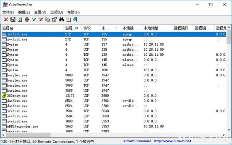Click 127.0.0.1 local address cell
The height and width of the screenshot is (145, 232).
(152, 70)
